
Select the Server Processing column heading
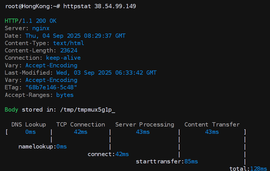coord(144,125)
